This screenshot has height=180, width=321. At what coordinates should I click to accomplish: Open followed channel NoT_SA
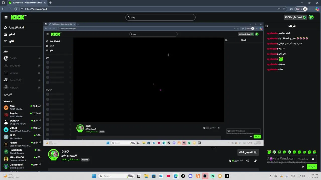[22, 87]
